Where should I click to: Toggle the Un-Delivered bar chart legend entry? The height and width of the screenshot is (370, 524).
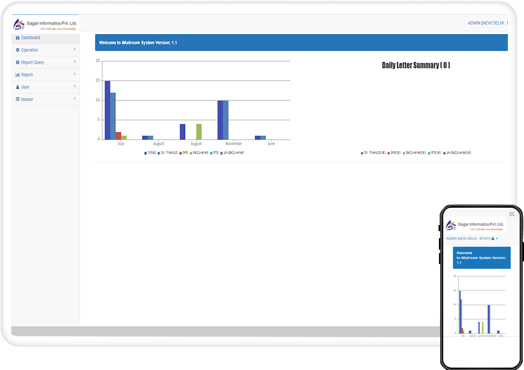click(232, 153)
